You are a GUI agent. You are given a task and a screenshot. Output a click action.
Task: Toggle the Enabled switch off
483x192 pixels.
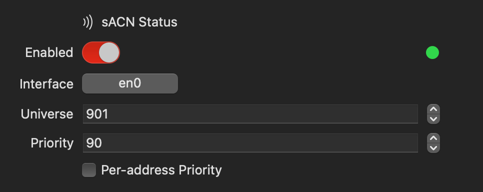tap(101, 52)
